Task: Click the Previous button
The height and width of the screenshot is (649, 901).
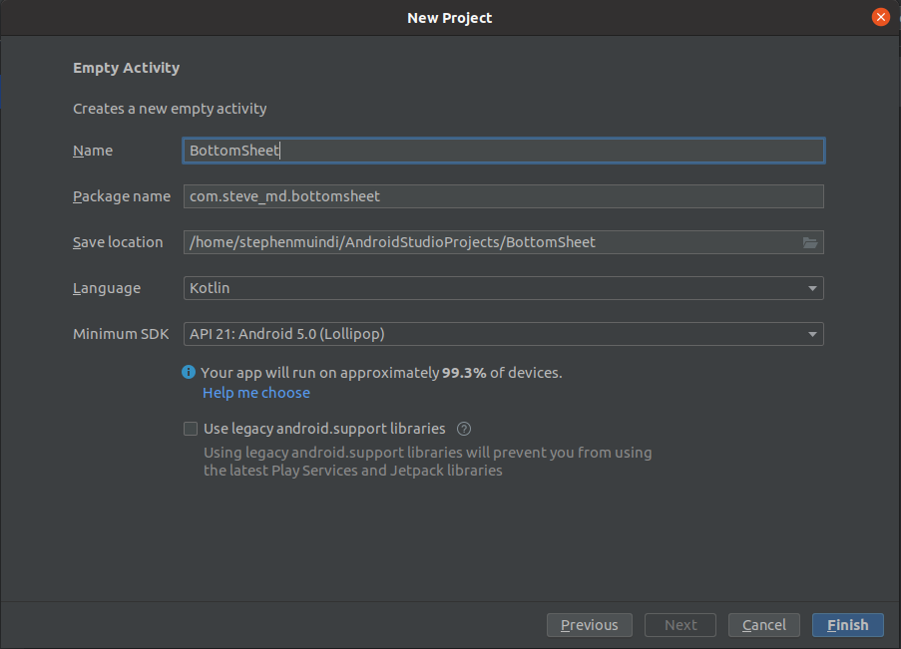Action: coord(589,624)
